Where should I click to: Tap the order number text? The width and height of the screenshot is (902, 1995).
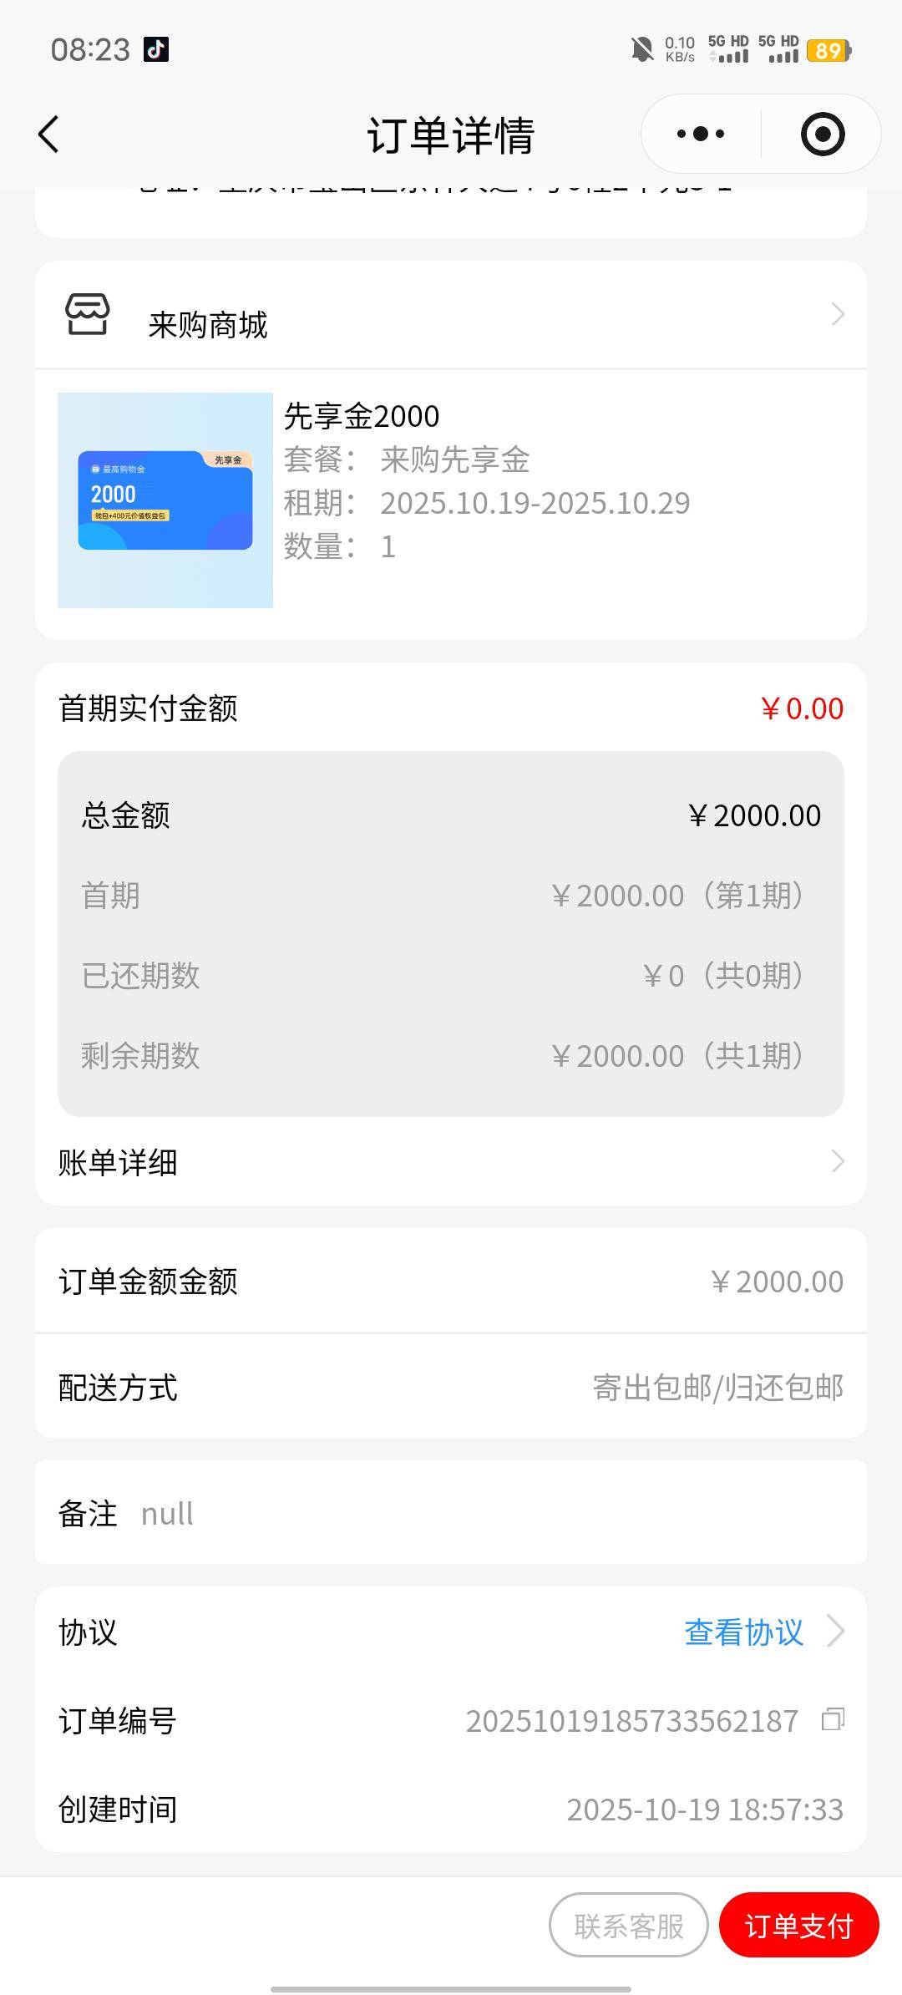tap(631, 1721)
